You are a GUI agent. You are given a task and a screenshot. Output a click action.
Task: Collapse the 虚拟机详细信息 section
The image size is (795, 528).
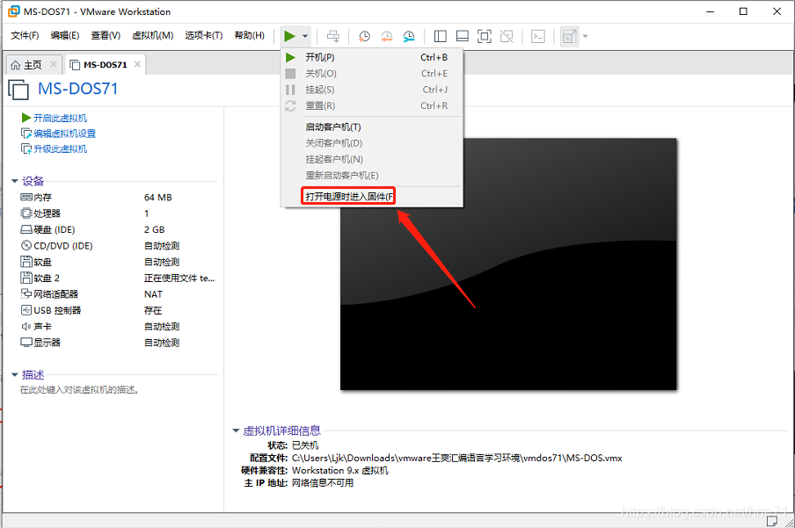236,430
